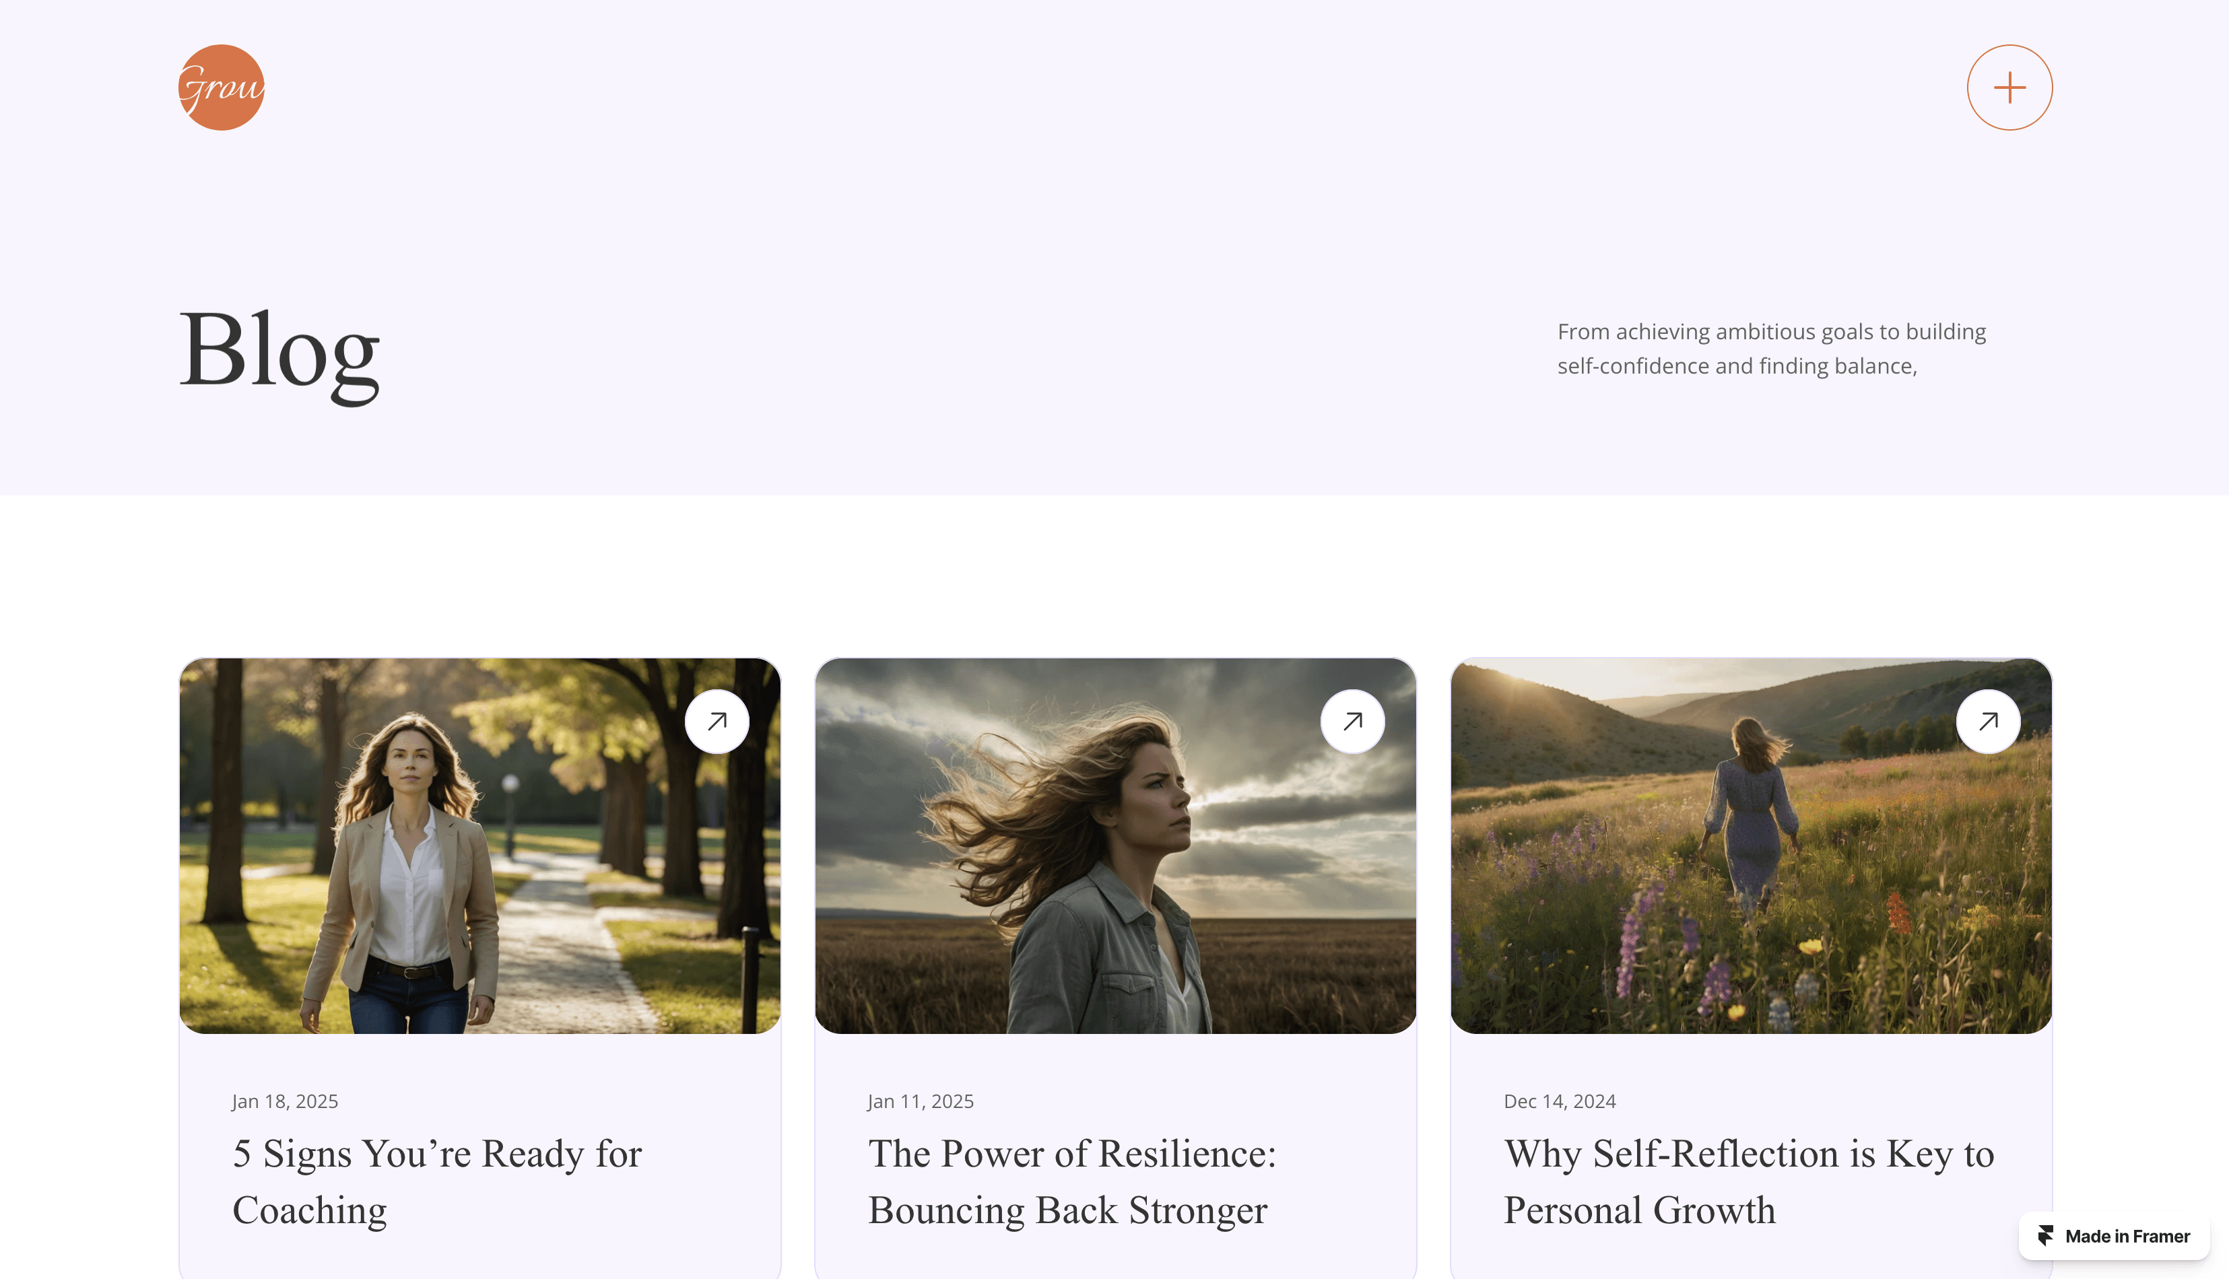Image resolution: width=2229 pixels, height=1279 pixels.
Task: Click the orange Grow logo
Action: [x=222, y=88]
